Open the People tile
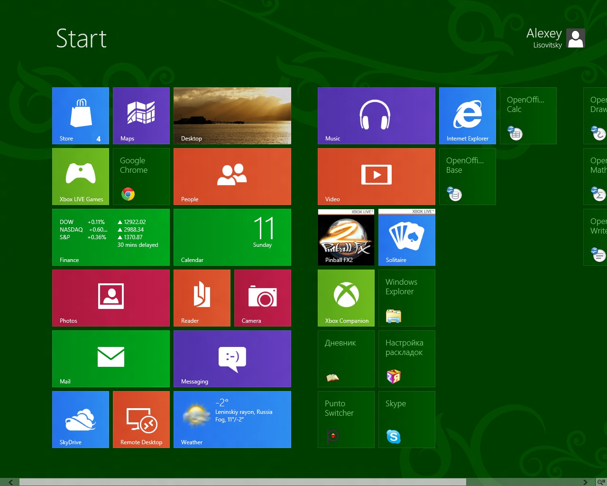Screen dimensions: 607x486 click(x=232, y=177)
